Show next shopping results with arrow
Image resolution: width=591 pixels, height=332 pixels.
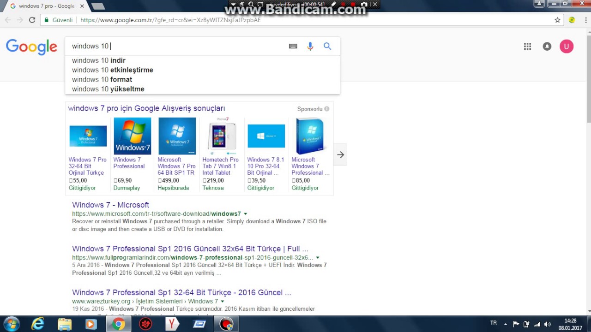coord(341,155)
